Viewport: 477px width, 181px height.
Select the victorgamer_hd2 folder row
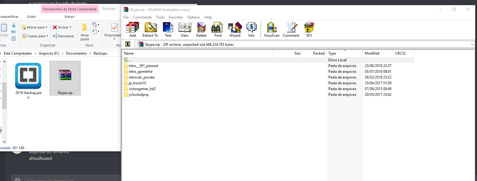268,89
